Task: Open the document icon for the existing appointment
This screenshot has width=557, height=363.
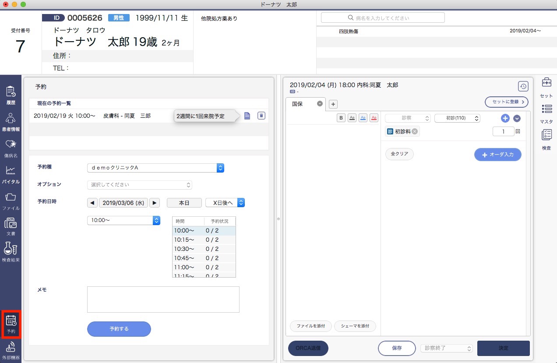Action: (247, 116)
